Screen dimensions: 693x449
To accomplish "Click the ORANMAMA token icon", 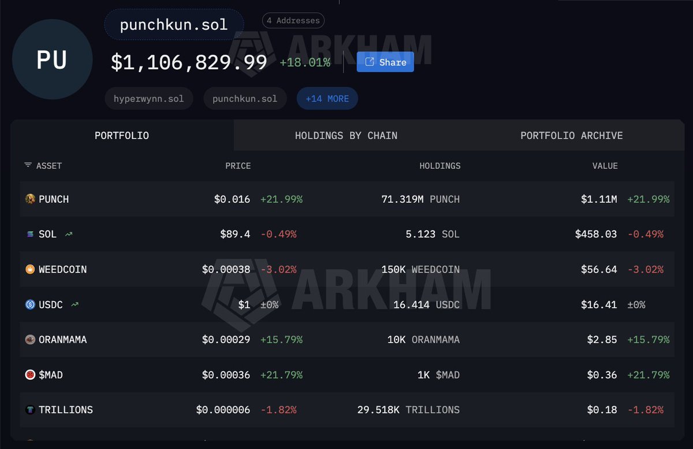I will (30, 339).
